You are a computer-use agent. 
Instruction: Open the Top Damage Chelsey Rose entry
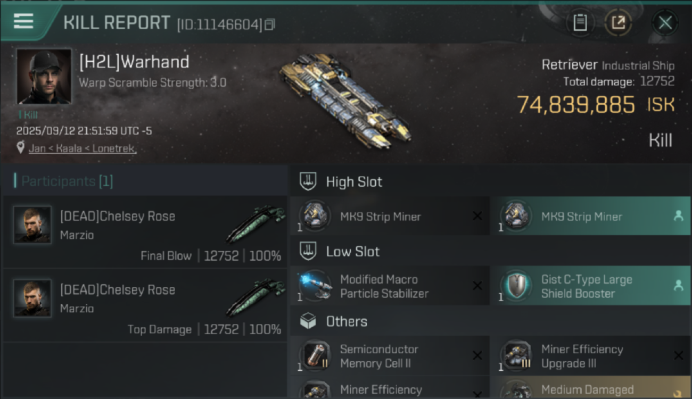coord(145,305)
